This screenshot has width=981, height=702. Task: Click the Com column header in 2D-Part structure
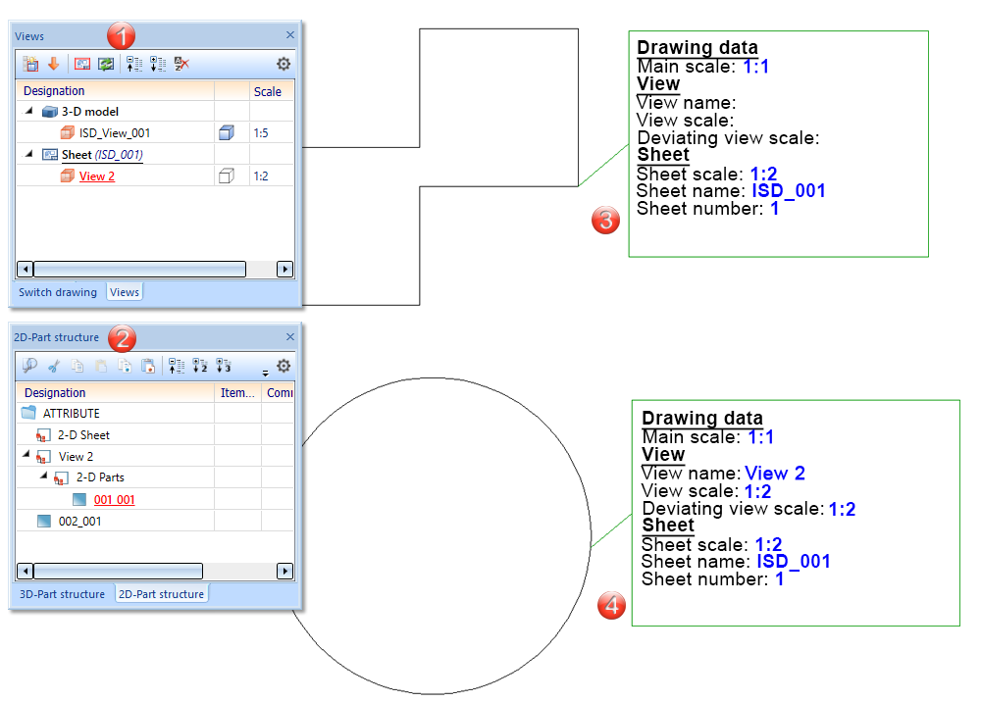[x=278, y=392]
